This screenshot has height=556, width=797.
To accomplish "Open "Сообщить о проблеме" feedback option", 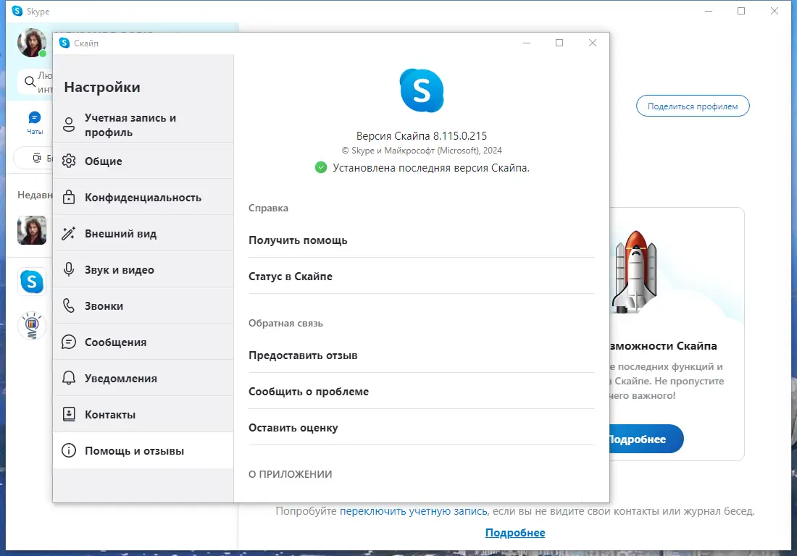I will click(x=309, y=391).
